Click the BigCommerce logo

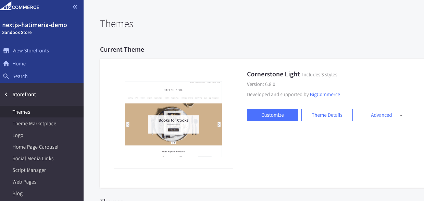pos(20,7)
